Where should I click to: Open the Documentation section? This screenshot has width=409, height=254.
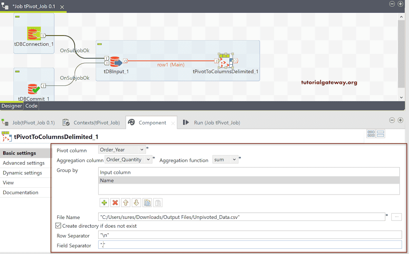[26, 192]
